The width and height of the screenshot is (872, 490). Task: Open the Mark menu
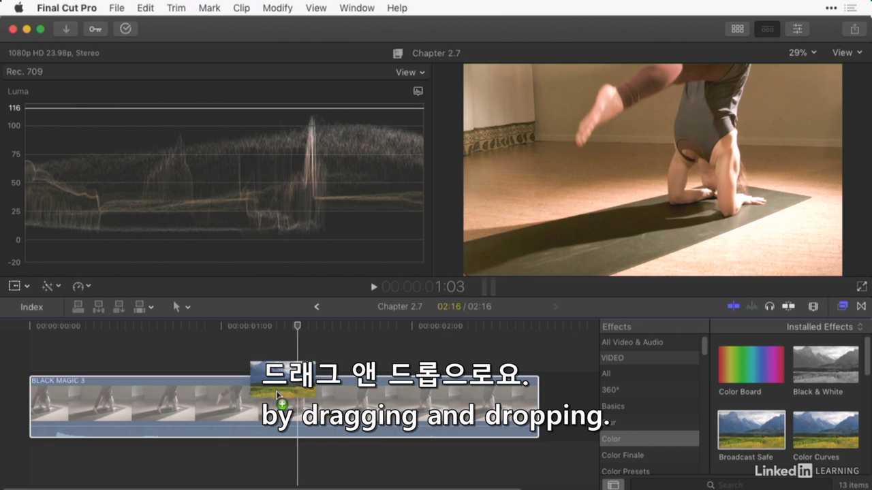pyautogui.click(x=209, y=8)
